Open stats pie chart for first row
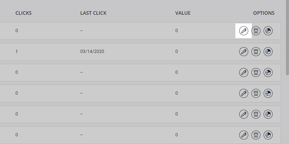Viewport: 289px width, 144px height. pos(268,31)
